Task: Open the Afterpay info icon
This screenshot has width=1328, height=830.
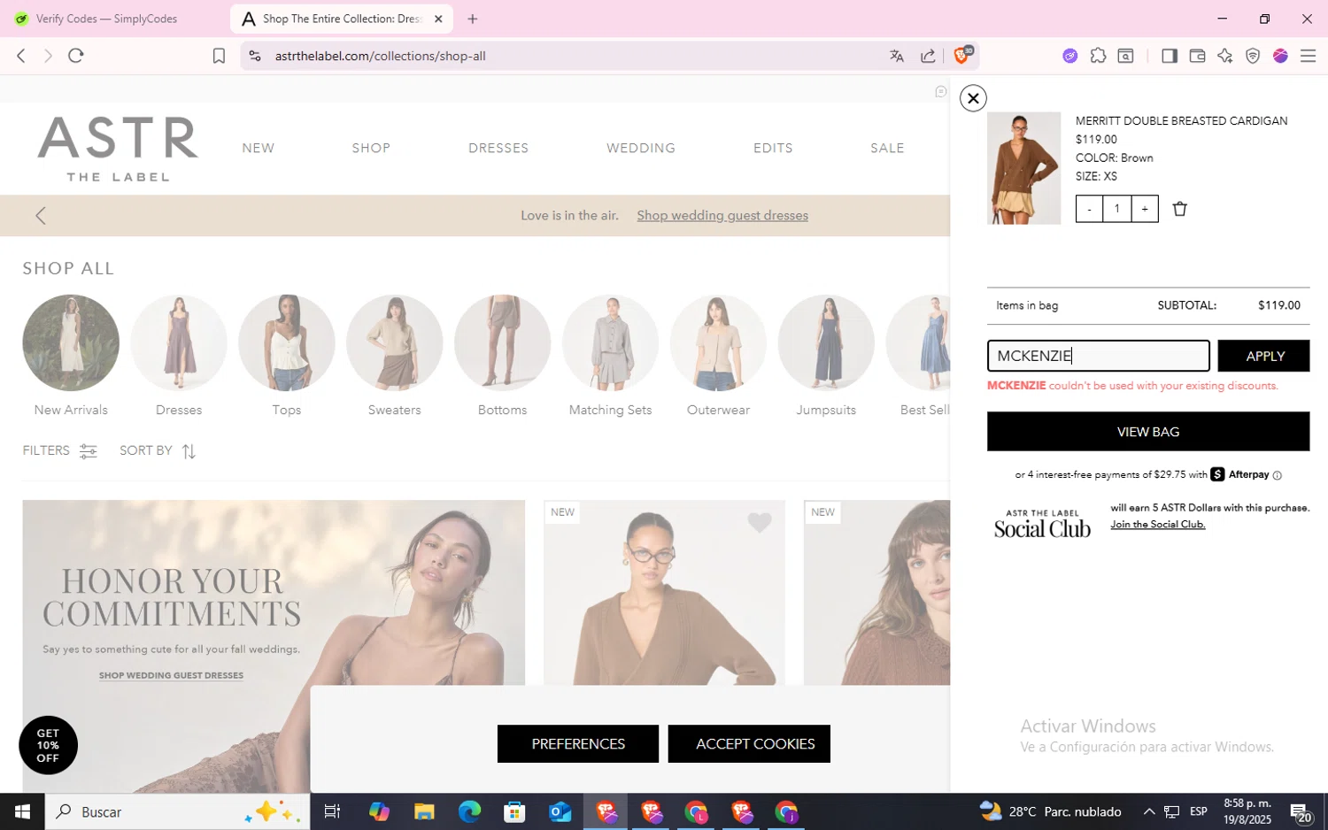Action: [x=1277, y=475]
